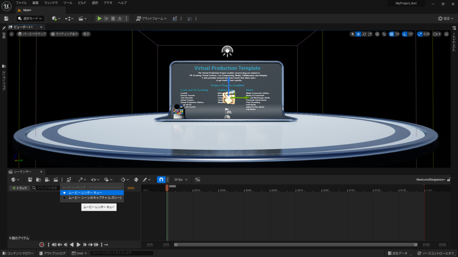Select the Sequencer playback options gear icon
Image resolution: width=458 pixels, height=257 pixels.
(x=107, y=179)
